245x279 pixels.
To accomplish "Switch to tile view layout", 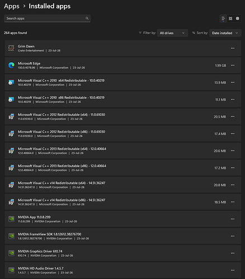I will pyautogui.click(x=238, y=18).
